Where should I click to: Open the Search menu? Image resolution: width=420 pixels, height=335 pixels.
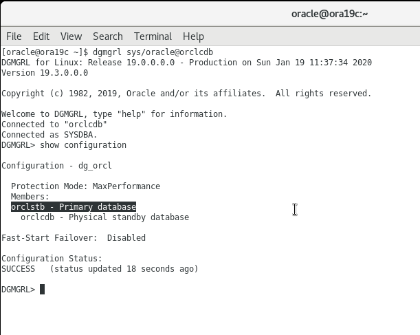(108, 36)
